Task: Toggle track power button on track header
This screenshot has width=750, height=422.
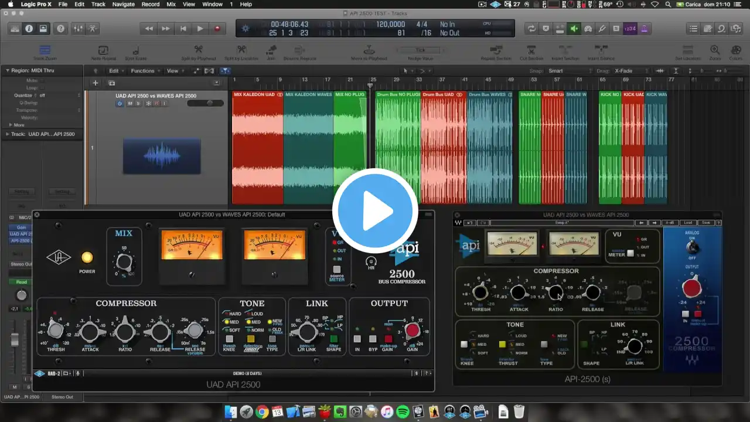Action: click(x=120, y=104)
